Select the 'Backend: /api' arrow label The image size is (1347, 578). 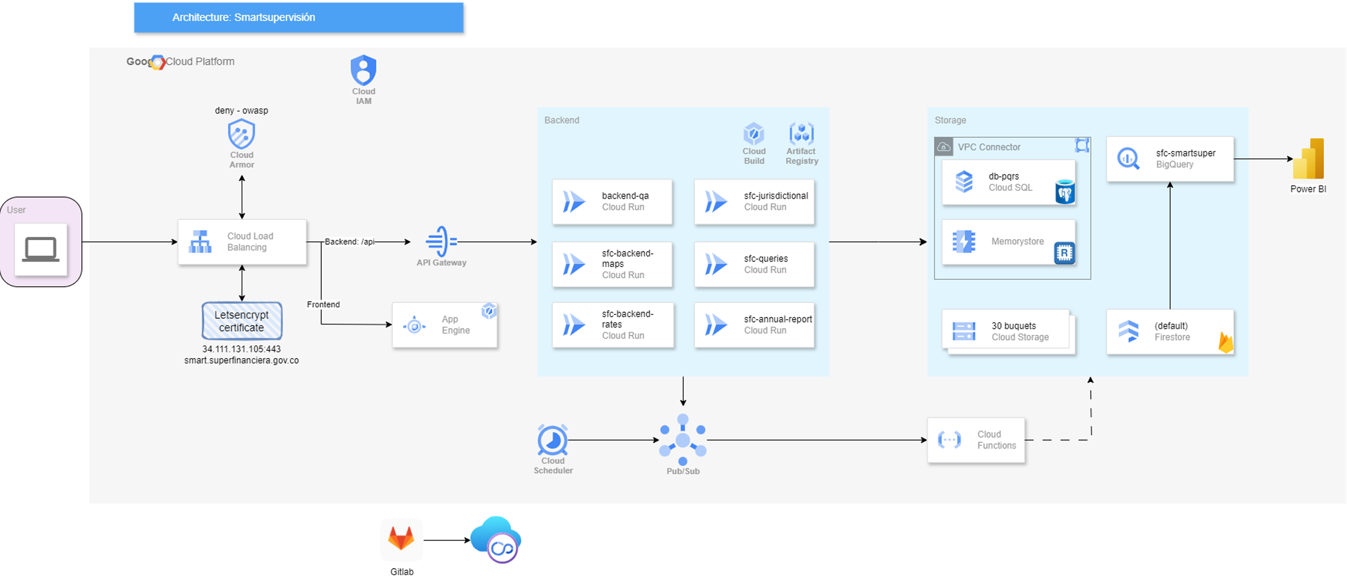pyautogui.click(x=350, y=242)
